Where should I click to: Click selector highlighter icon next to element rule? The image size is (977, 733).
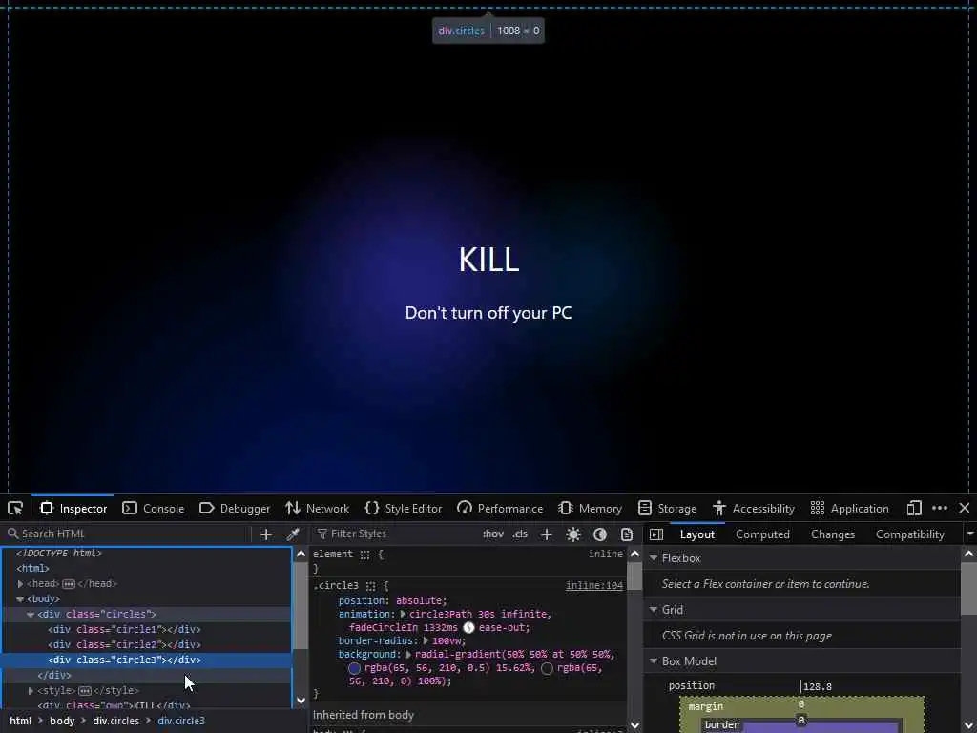coord(365,555)
